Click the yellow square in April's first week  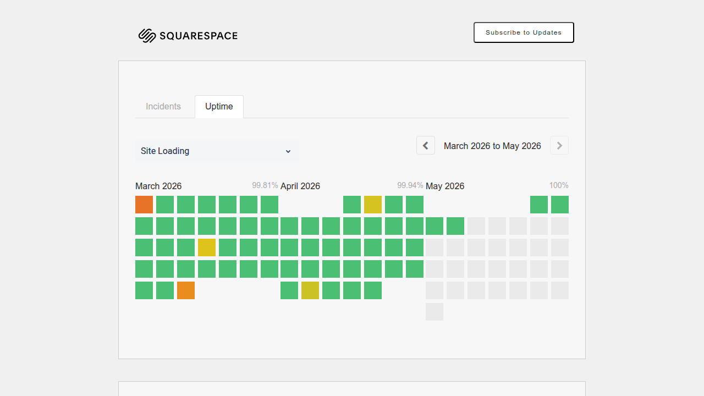pyautogui.click(x=373, y=205)
